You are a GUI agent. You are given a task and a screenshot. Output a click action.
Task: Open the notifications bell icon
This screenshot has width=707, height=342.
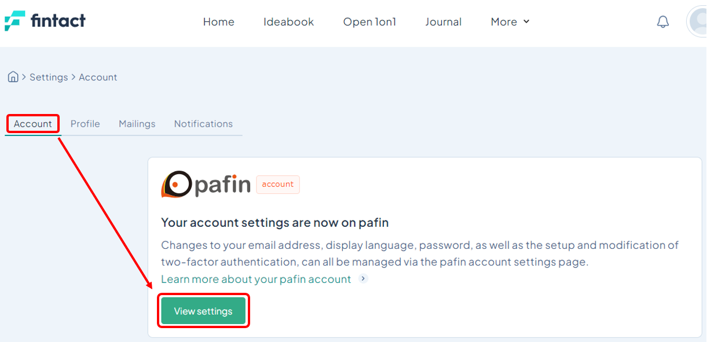(x=663, y=22)
